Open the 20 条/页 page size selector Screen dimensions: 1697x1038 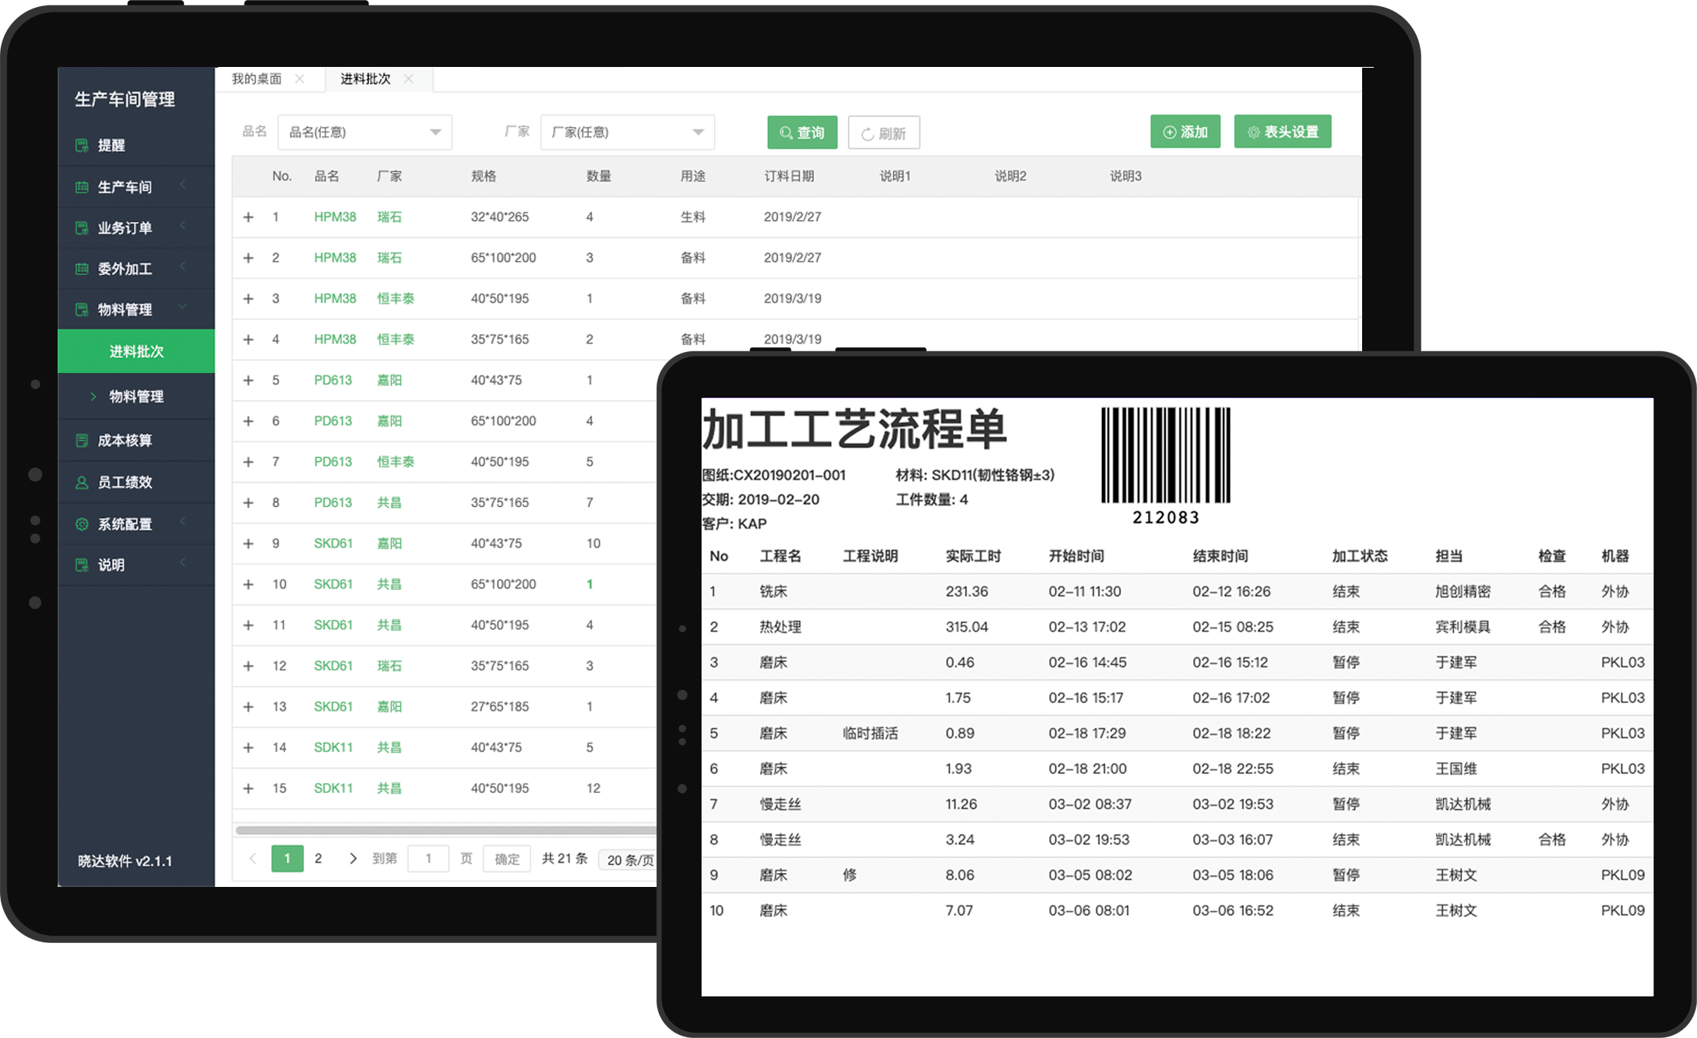pos(628,860)
